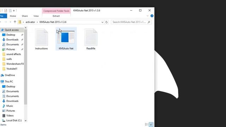Open pinned Documents under Quick access
Screen dimensions: 226x127
click(13, 44)
